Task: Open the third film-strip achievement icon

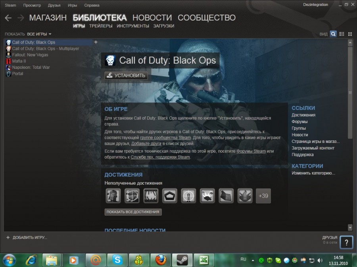Action: coord(151,196)
